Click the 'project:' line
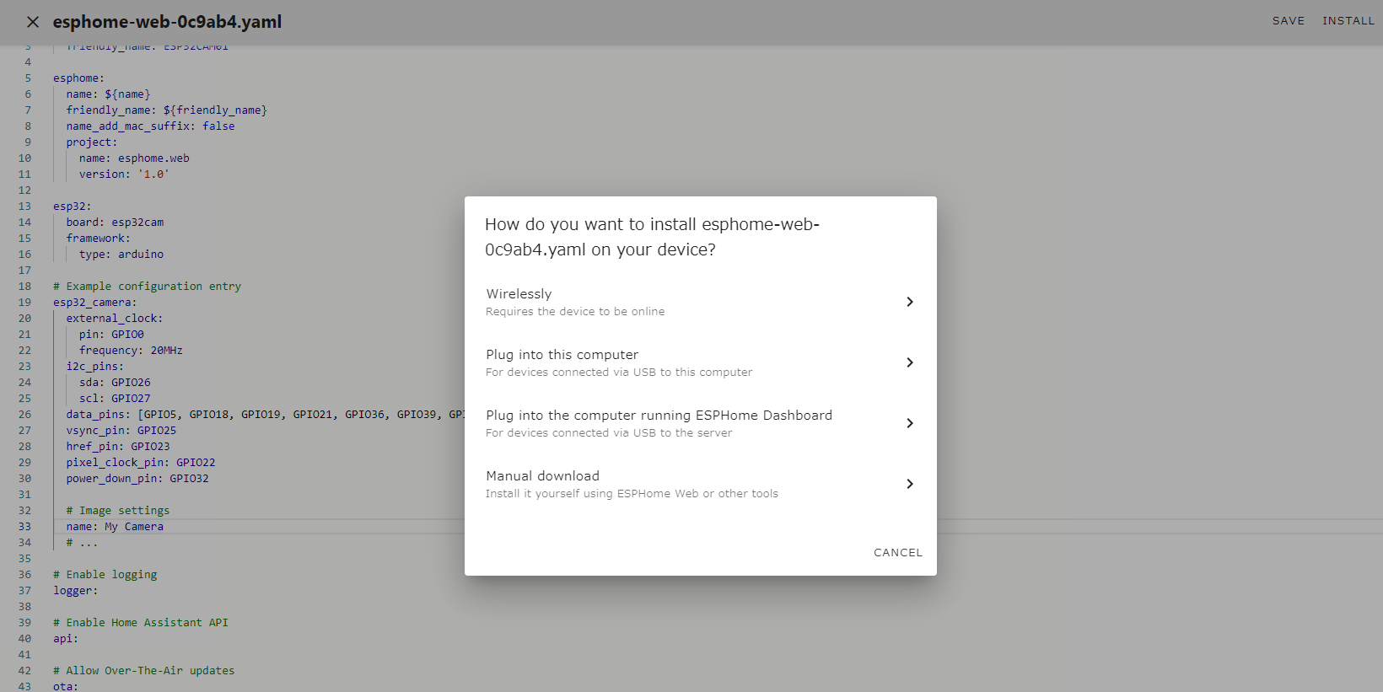Image resolution: width=1383 pixels, height=692 pixels. [92, 142]
